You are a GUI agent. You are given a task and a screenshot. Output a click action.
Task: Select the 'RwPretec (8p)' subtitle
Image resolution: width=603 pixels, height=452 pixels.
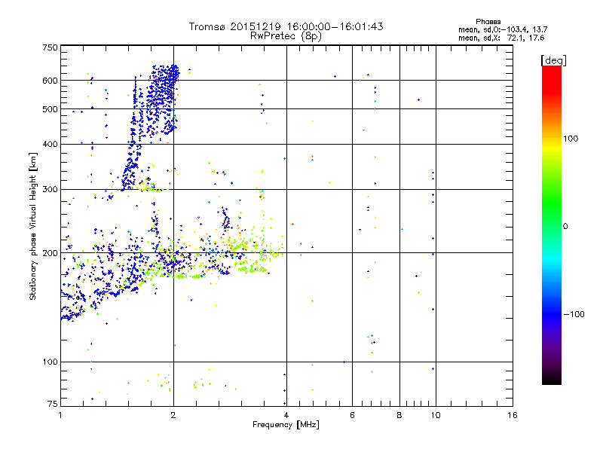tap(286, 36)
